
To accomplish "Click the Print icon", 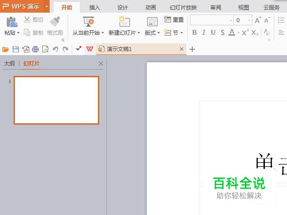I will (x=35, y=49).
